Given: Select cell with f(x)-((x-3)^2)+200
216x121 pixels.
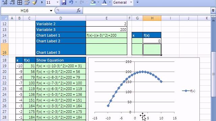Looking at the screenshot, I should (x=107, y=35).
